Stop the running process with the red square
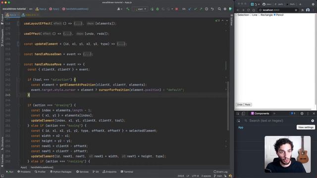This screenshot has width=317, height=178. click(176, 9)
